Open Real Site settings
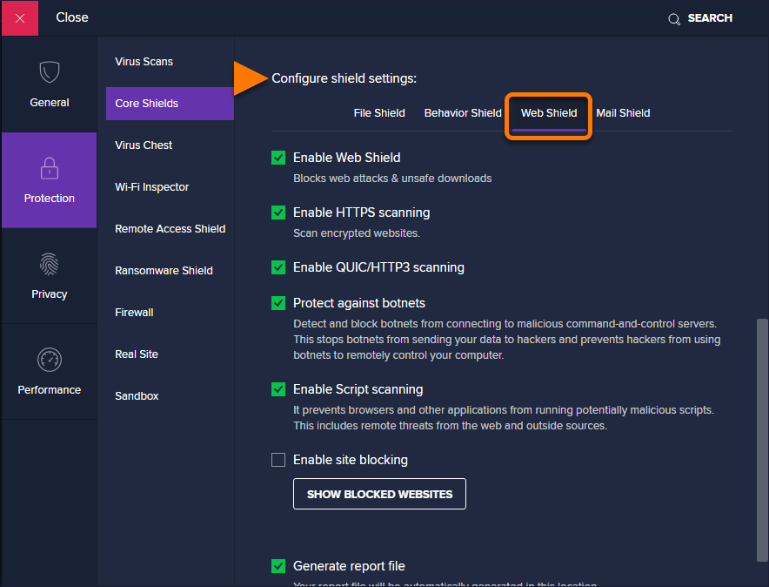The image size is (769, 587). click(137, 354)
